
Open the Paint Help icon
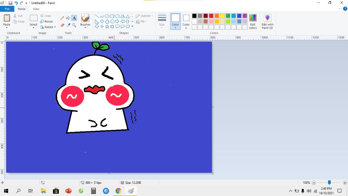[x=345, y=9]
